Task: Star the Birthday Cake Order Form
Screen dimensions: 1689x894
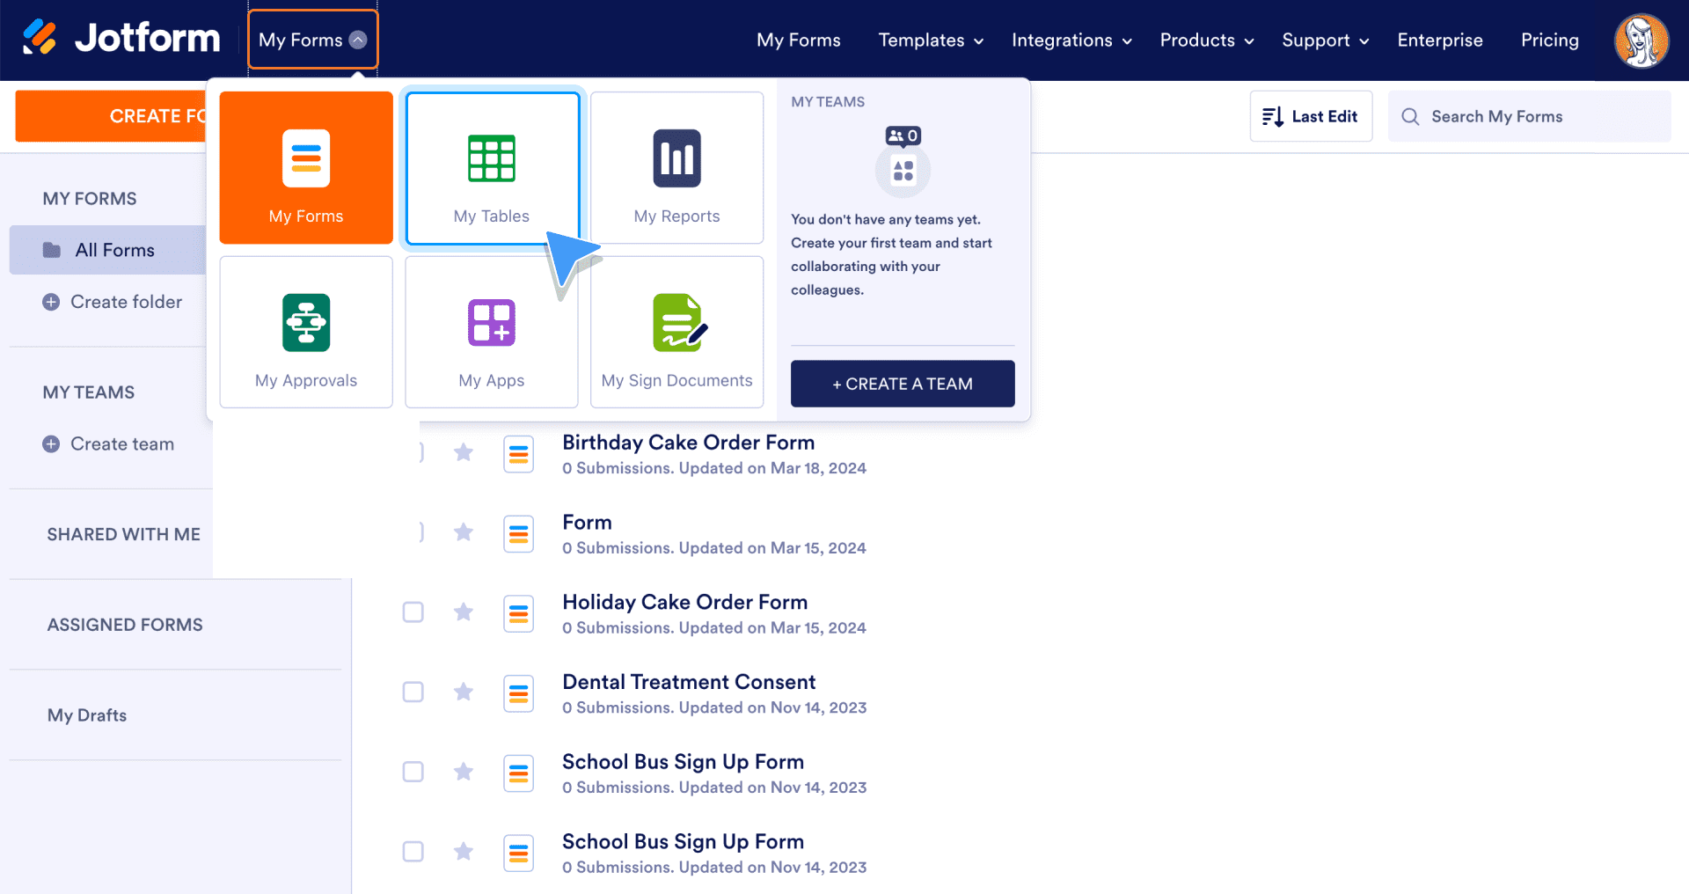Action: point(464,452)
